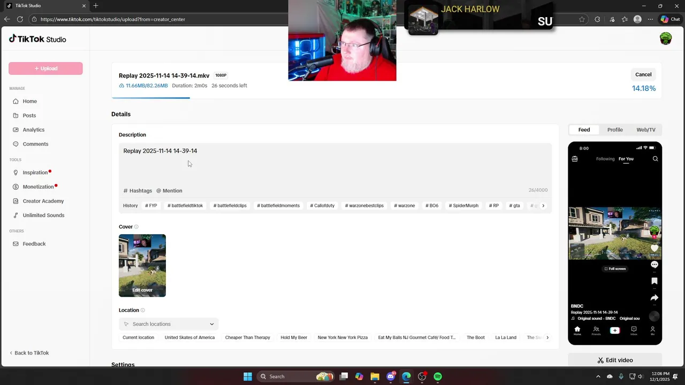The width and height of the screenshot is (685, 385).
Task: Open Creator Academy
Action: click(x=43, y=201)
